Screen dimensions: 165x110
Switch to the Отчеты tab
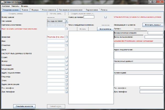104,10
